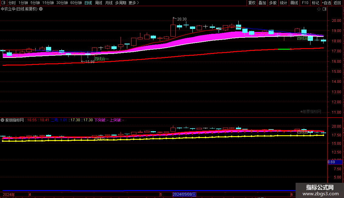This screenshot has height=198, width=344.
Task: Click the 2024/05/08/三 date marker
Action: [x=184, y=194]
